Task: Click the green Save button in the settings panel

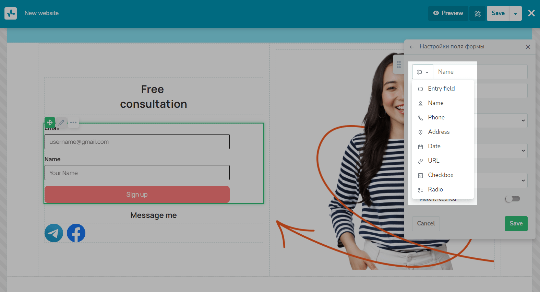Action: (516, 224)
